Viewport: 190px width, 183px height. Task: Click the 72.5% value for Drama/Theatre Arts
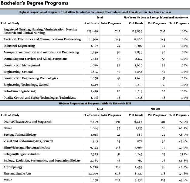pyautogui.click(x=183, y=122)
